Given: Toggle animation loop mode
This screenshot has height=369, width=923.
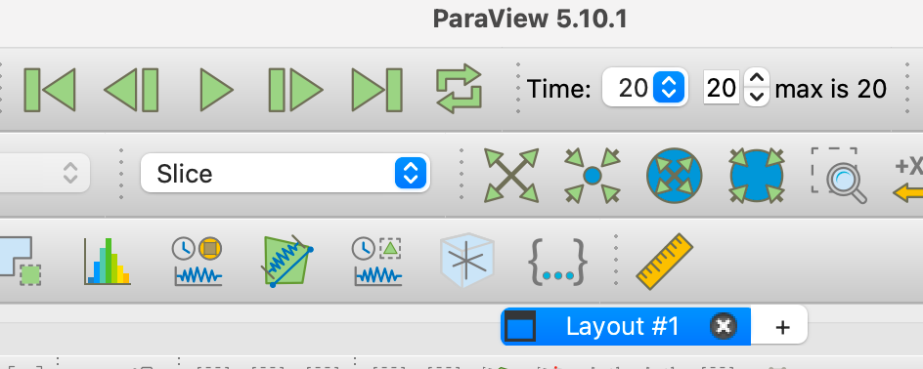Looking at the screenshot, I should 460,89.
